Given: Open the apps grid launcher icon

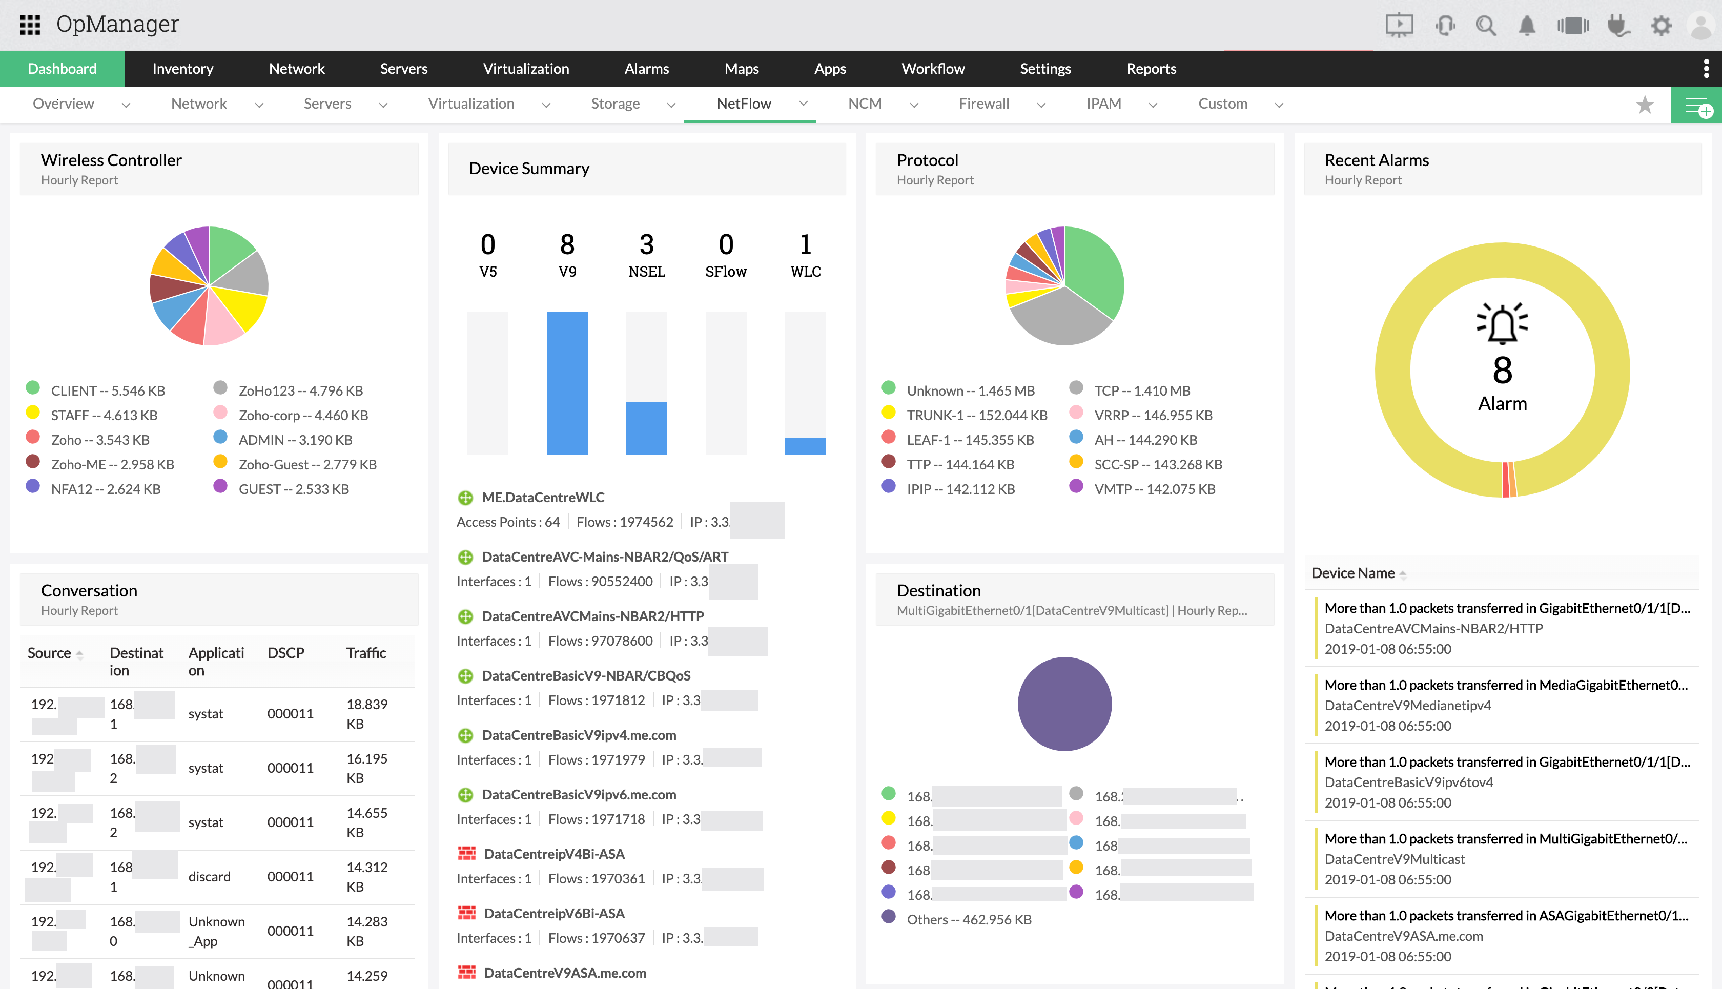Looking at the screenshot, I should tap(30, 25).
